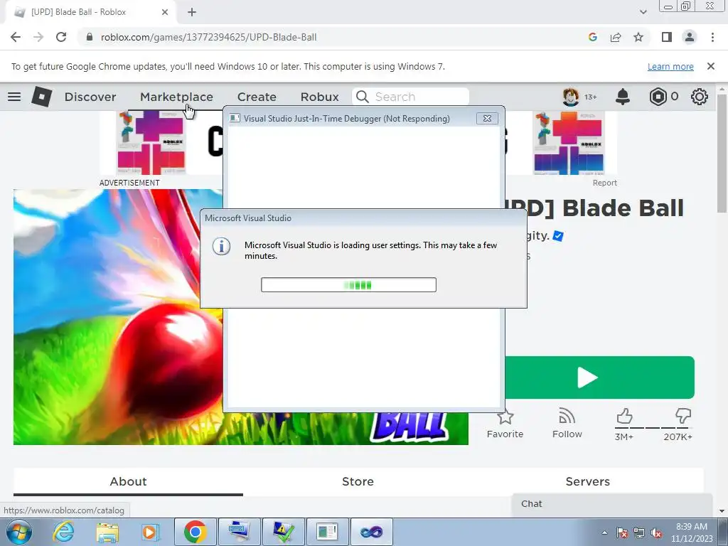Show hidden tray icons arrow
Image resolution: width=728 pixels, height=546 pixels.
pos(604,532)
